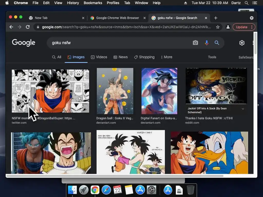Open the Profiles menu

coord(113,3)
